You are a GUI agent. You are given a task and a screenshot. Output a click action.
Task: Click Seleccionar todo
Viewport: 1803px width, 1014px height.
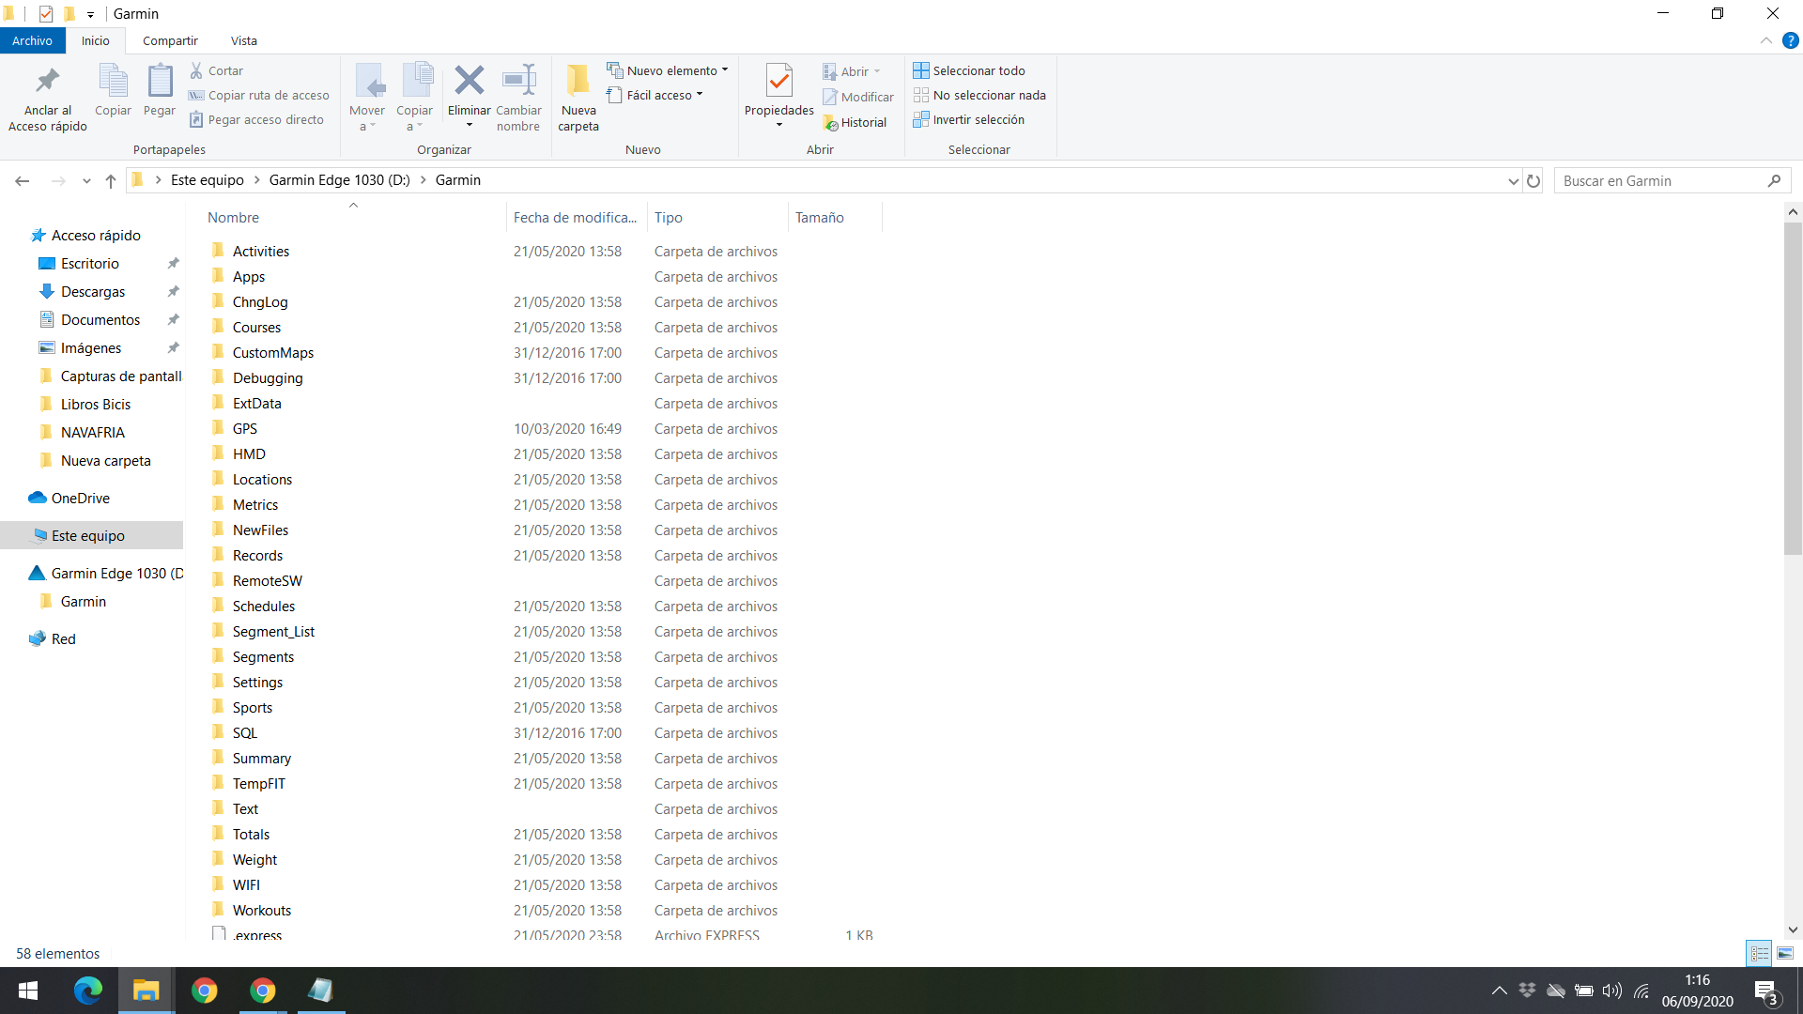[969, 70]
